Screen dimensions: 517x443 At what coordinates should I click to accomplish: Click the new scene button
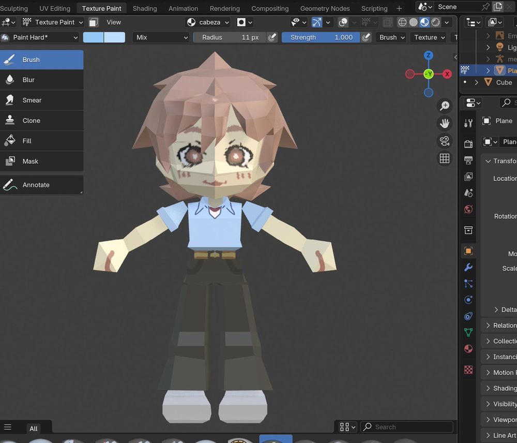tap(497, 7)
